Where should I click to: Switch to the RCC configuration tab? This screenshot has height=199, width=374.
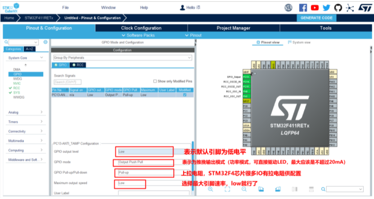pos(78,65)
